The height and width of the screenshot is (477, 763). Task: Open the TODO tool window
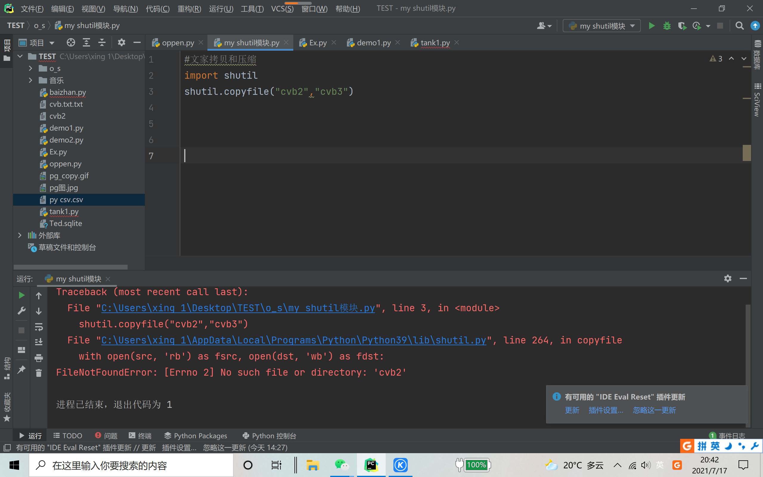(x=68, y=436)
